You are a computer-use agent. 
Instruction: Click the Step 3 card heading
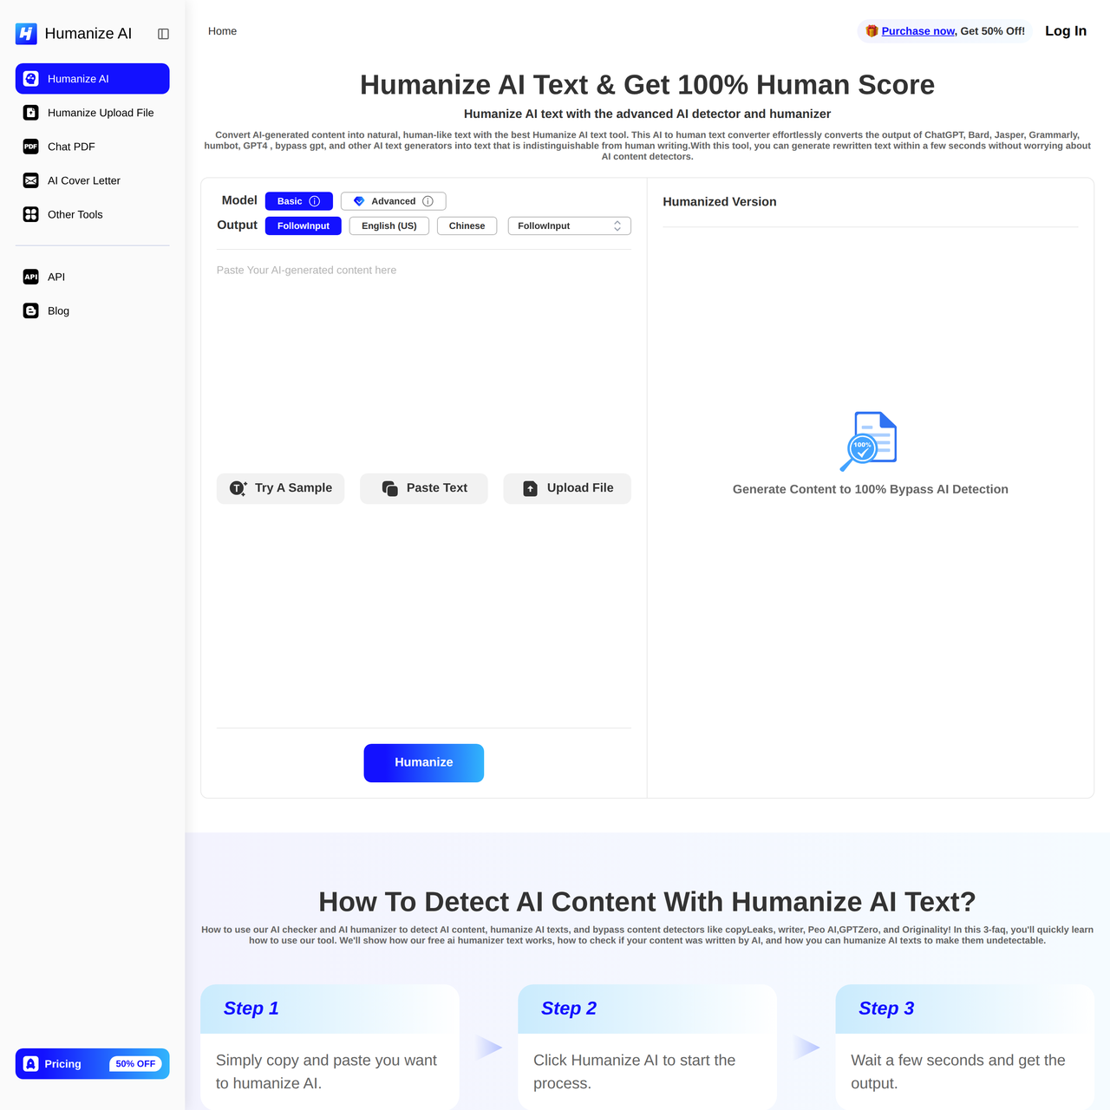886,1009
